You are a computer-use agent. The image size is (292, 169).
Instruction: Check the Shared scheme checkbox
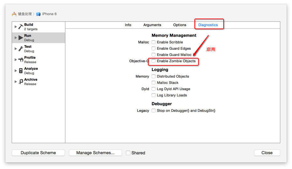pyautogui.click(x=128, y=153)
